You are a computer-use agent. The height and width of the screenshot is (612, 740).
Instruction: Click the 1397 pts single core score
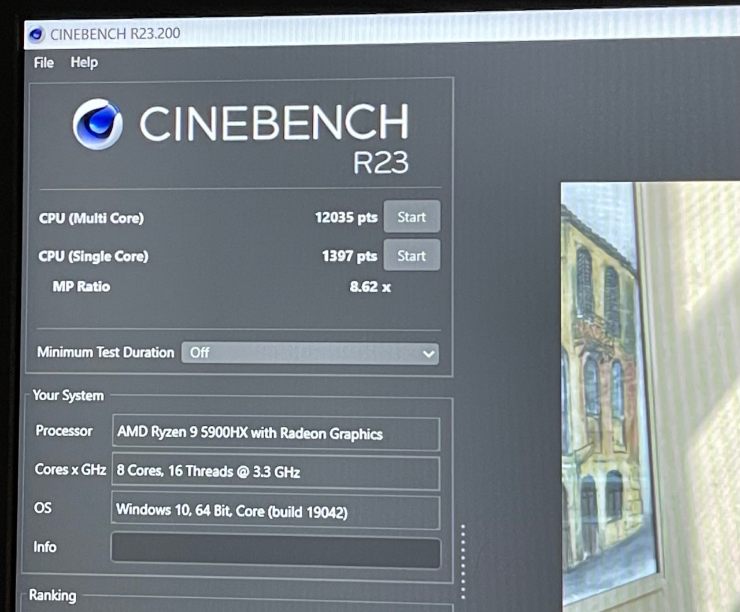point(349,256)
